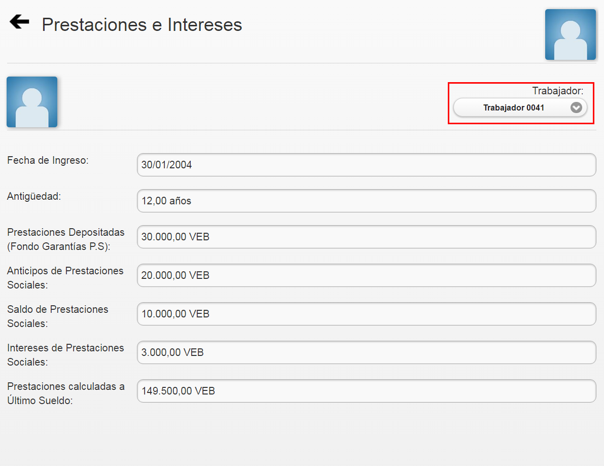The image size is (604, 466).
Task: Click the Intereses de Prestaciones Sociales field
Action: pyautogui.click(x=366, y=352)
